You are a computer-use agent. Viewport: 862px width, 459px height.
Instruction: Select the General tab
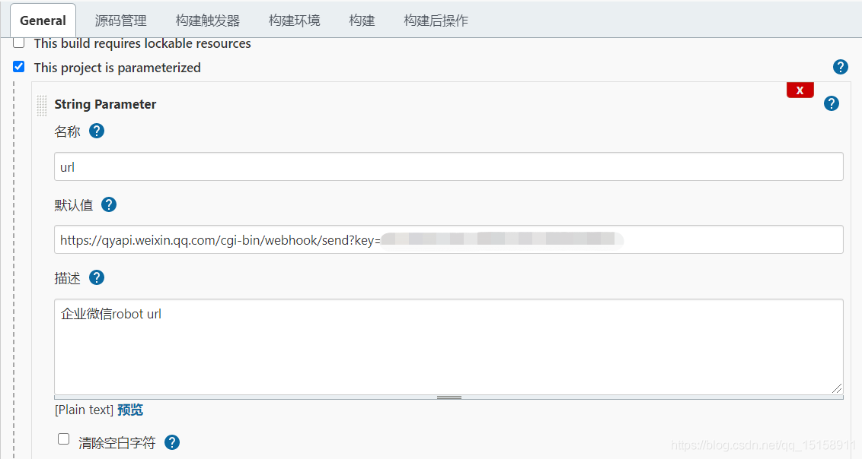click(x=42, y=21)
